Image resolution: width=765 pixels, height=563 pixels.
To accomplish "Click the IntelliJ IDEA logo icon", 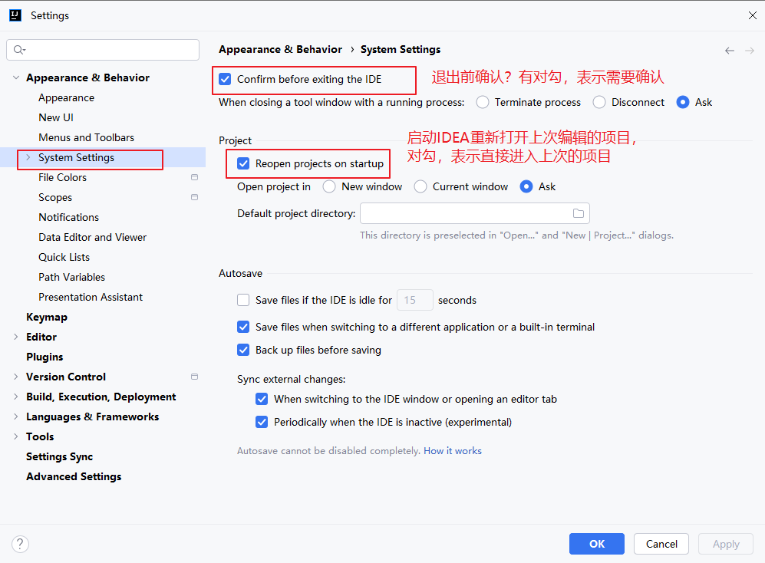I will (x=15, y=15).
